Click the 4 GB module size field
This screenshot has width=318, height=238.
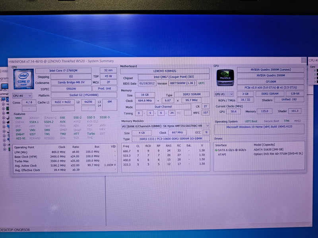coord(142,133)
